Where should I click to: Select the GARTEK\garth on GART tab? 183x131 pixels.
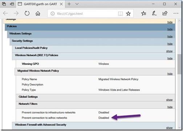[x=40, y=4]
